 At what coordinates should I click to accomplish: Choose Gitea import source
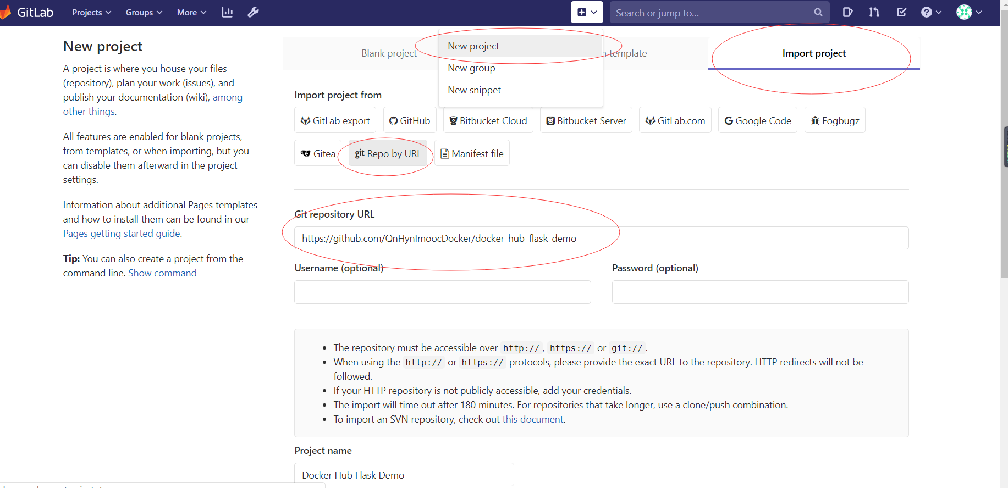[x=318, y=153]
